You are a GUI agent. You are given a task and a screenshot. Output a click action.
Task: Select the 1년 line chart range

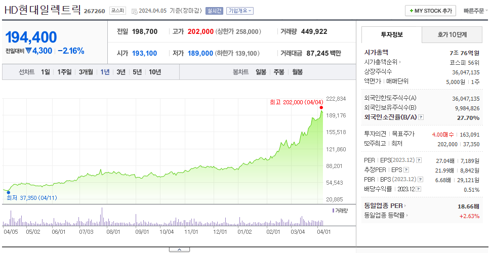click(105, 72)
